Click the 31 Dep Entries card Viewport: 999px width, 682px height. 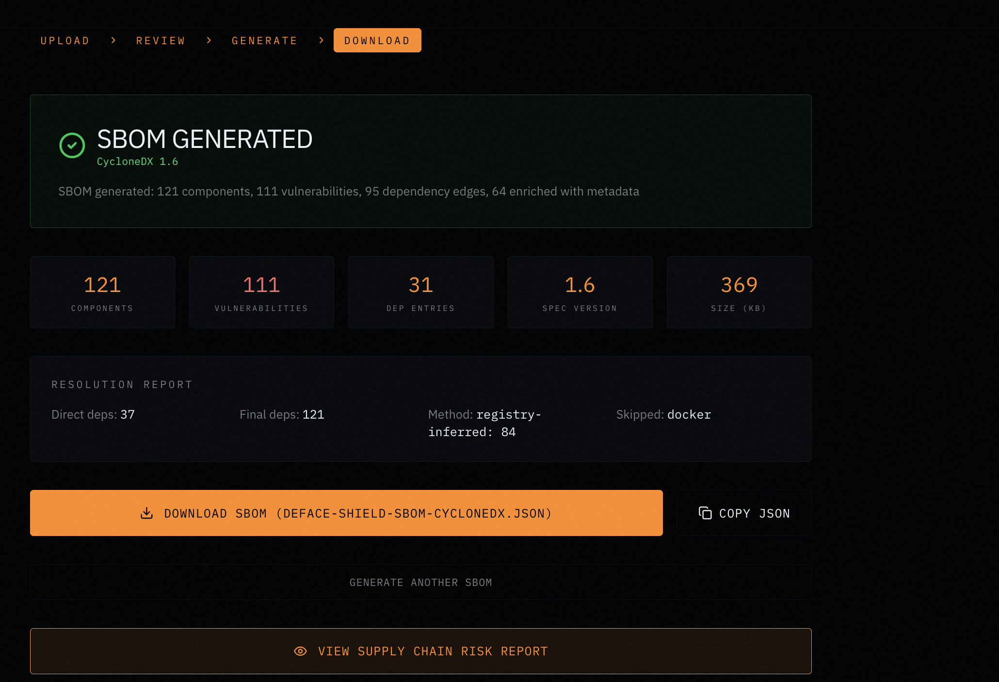(x=421, y=292)
